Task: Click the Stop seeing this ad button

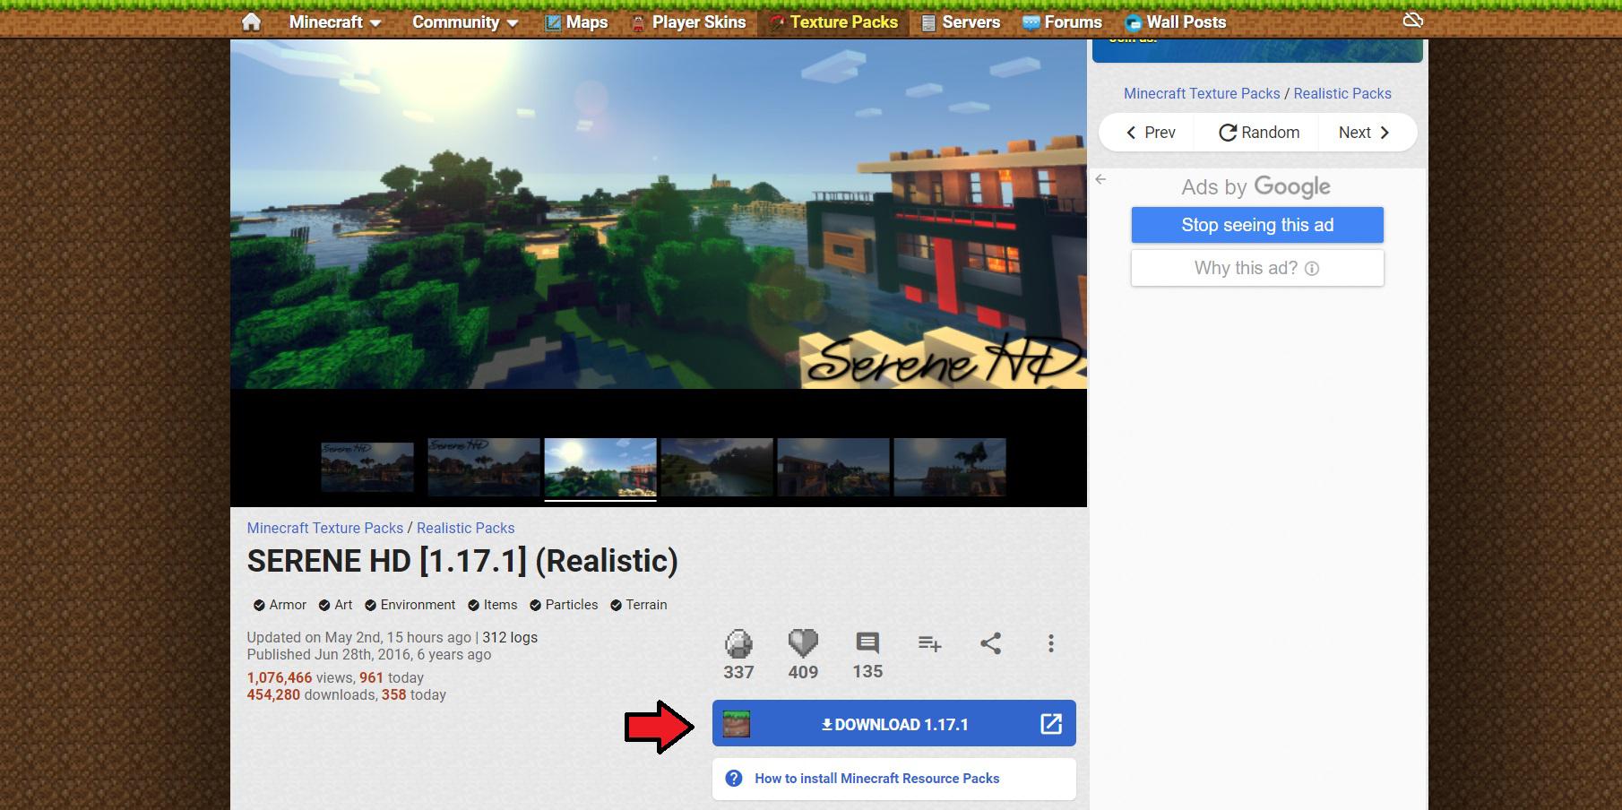Action: [x=1257, y=225]
